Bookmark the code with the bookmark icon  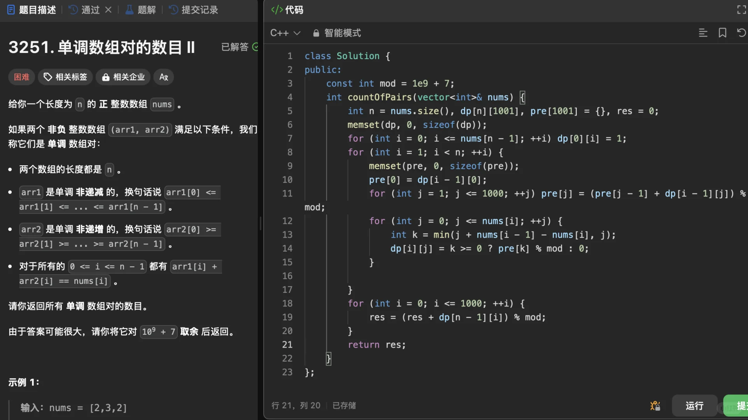click(722, 33)
